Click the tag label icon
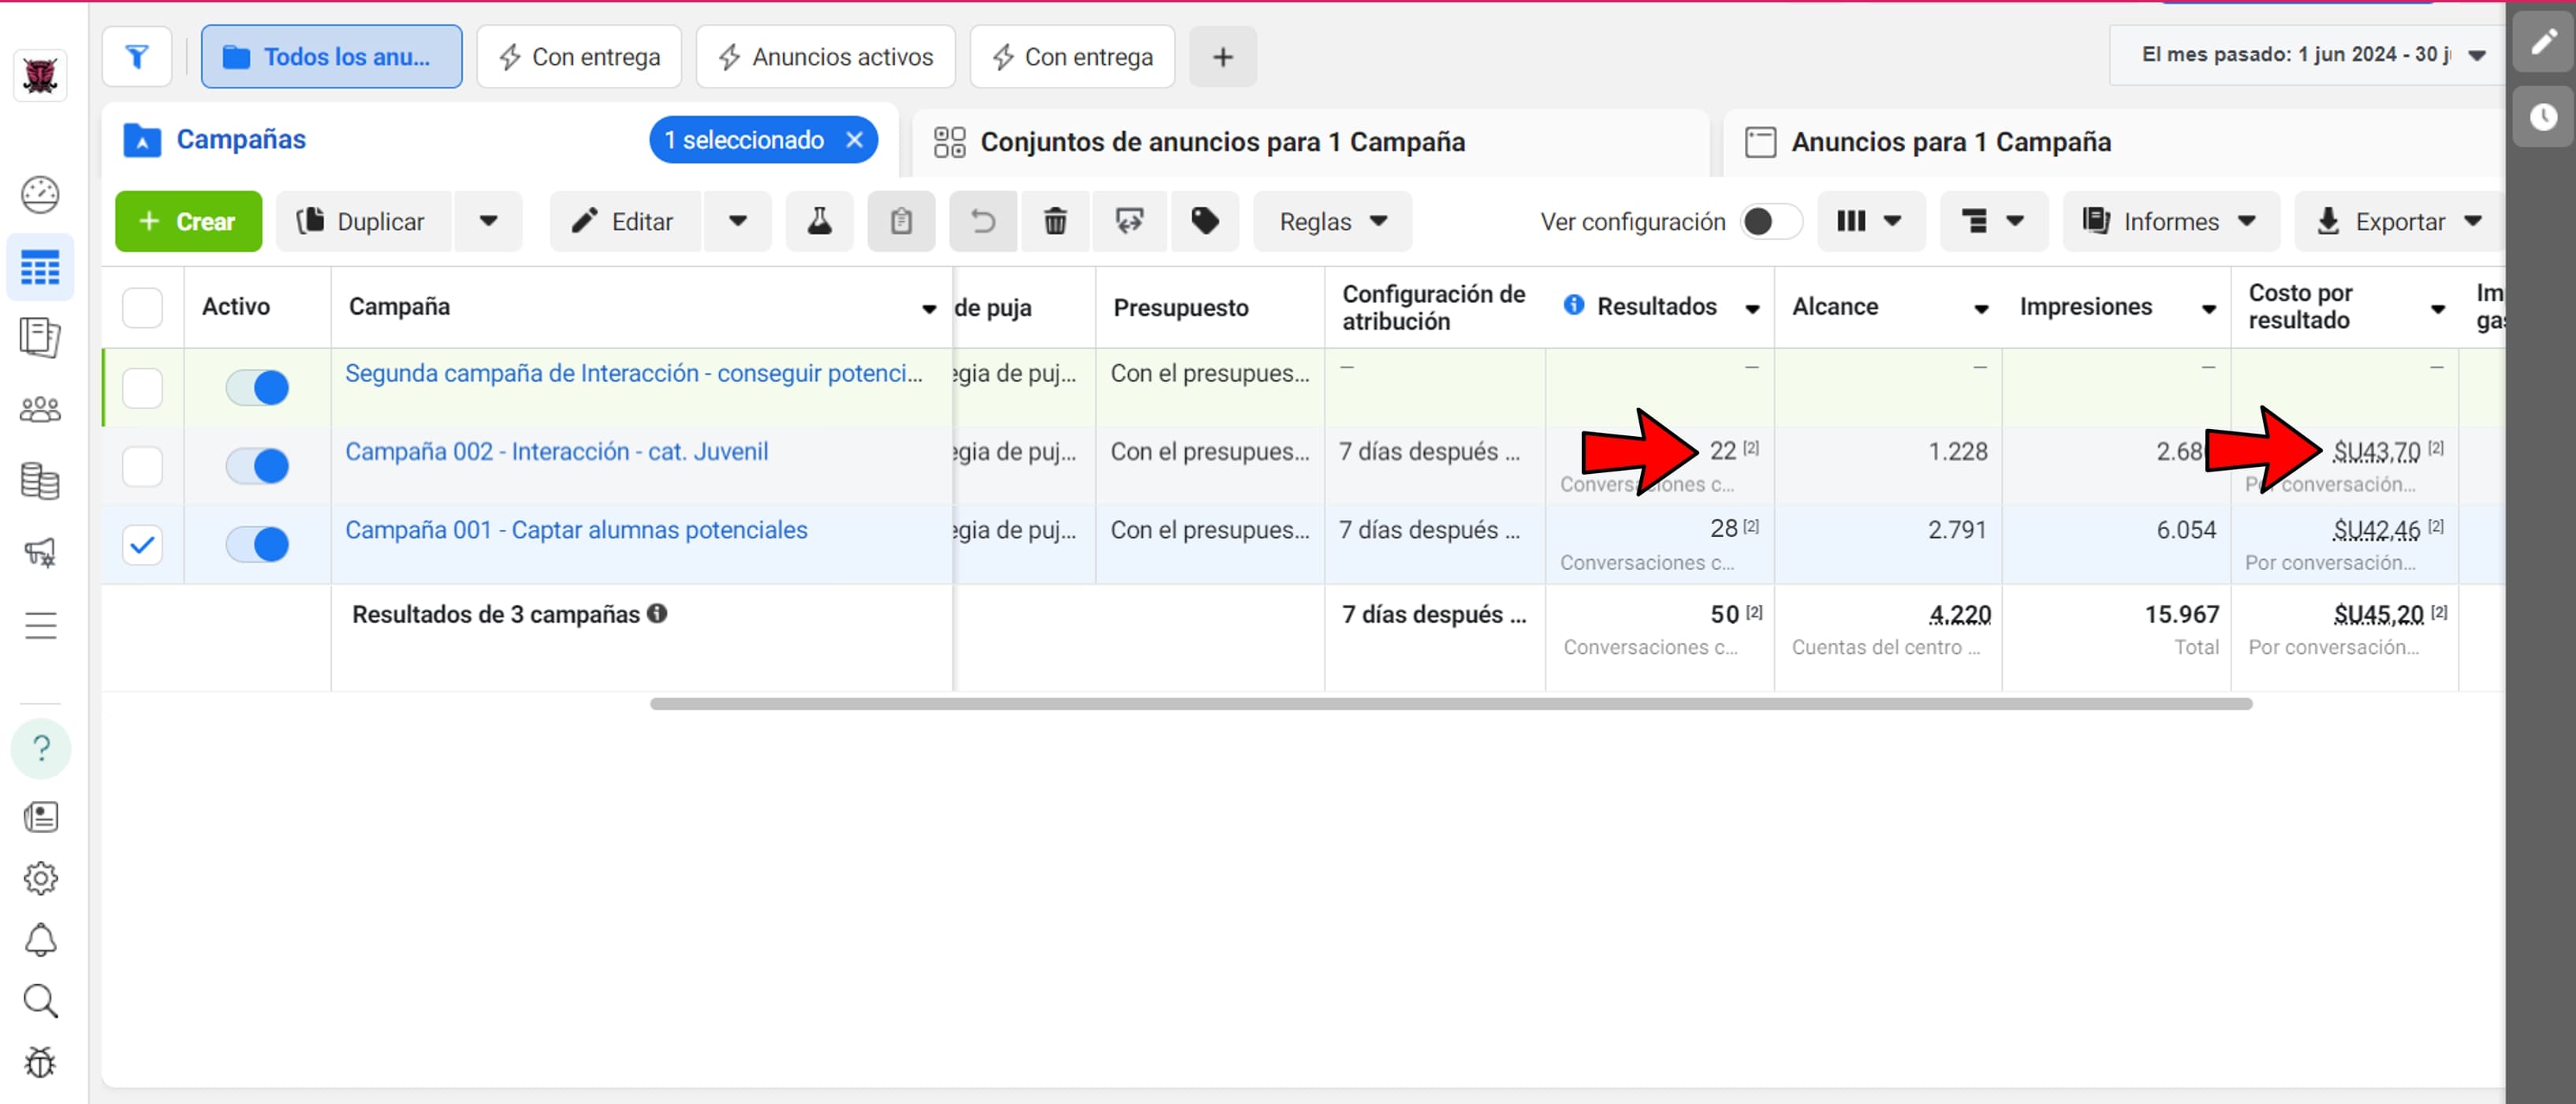 click(1204, 221)
